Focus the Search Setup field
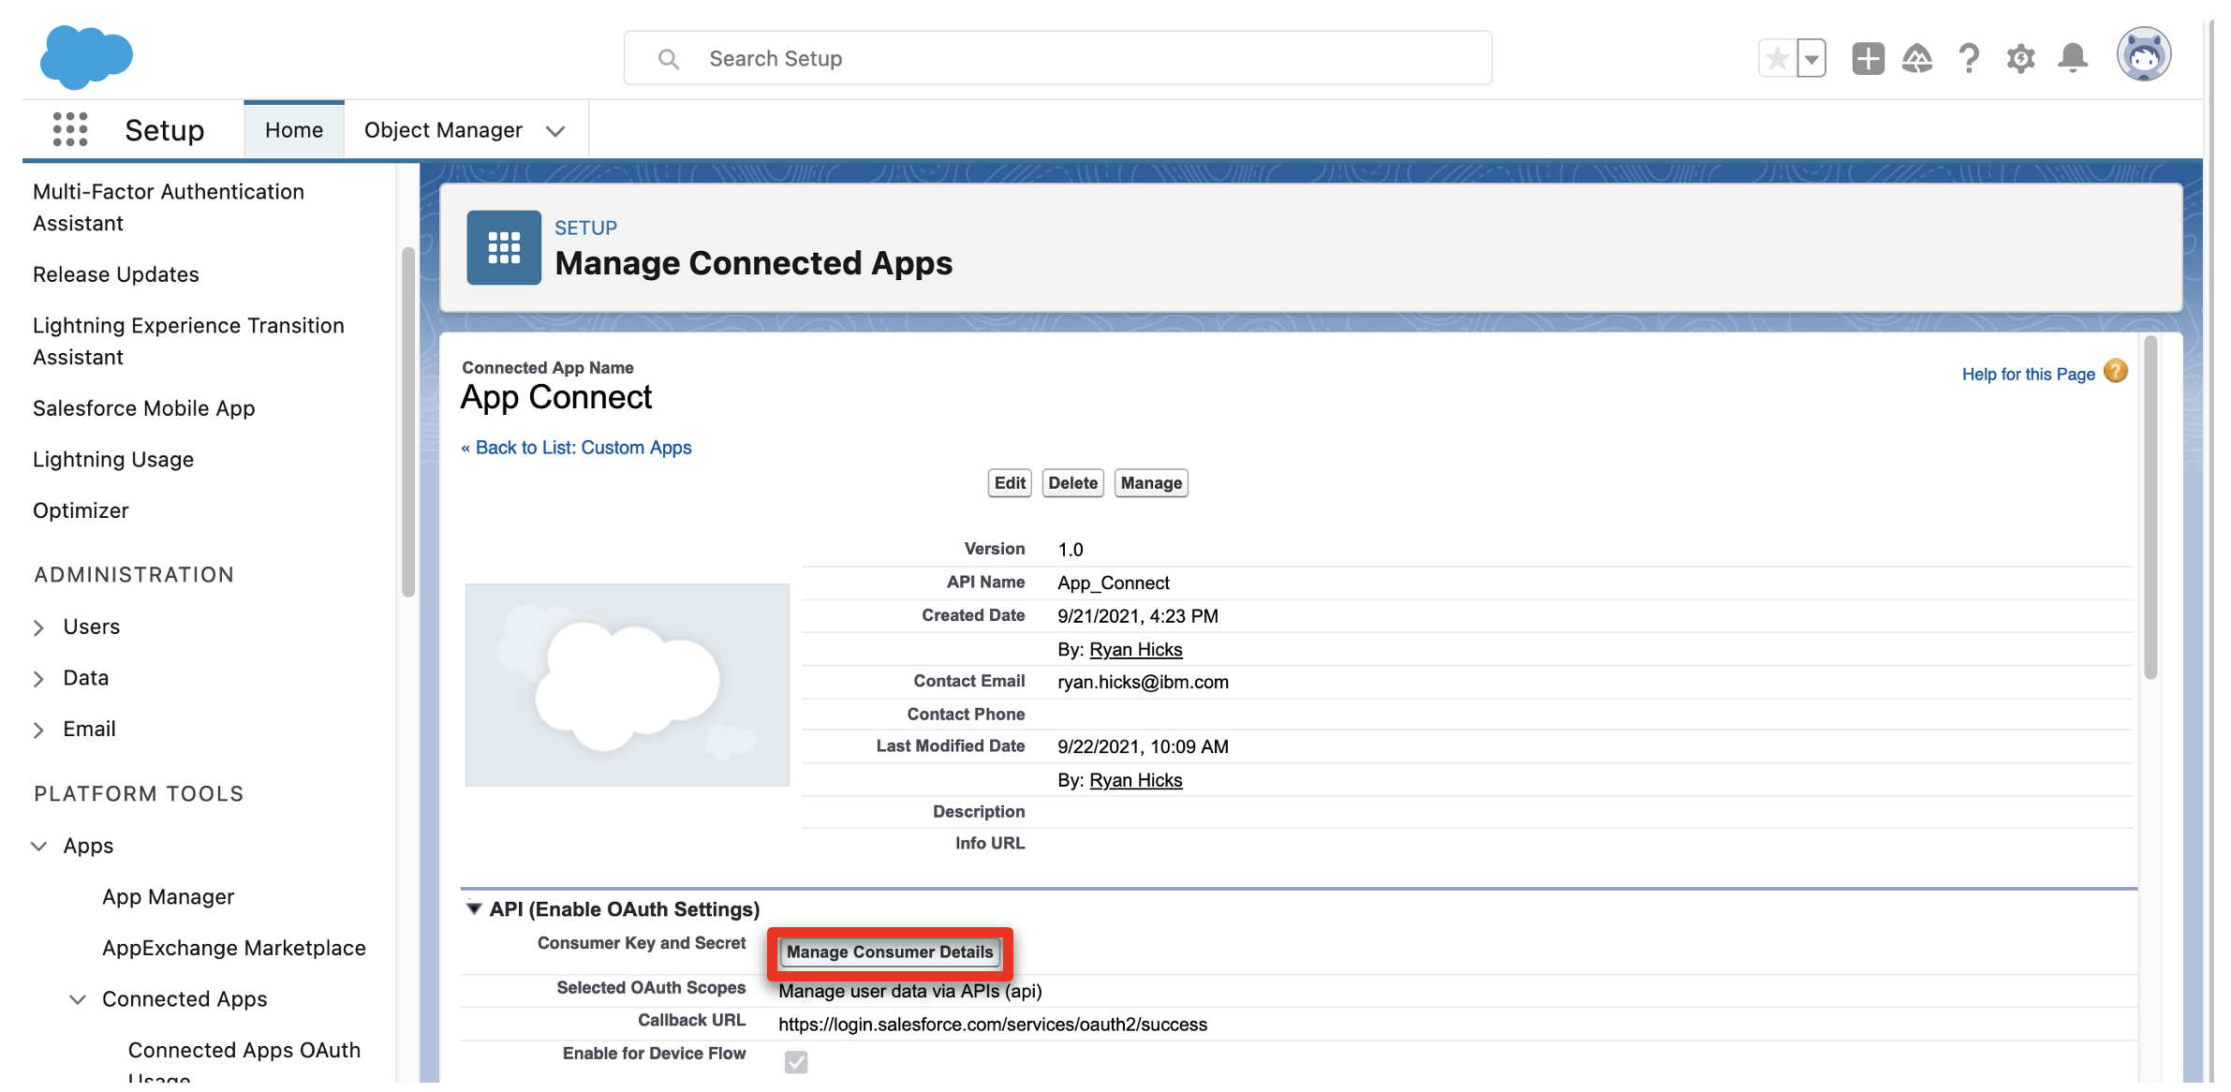 [1057, 58]
